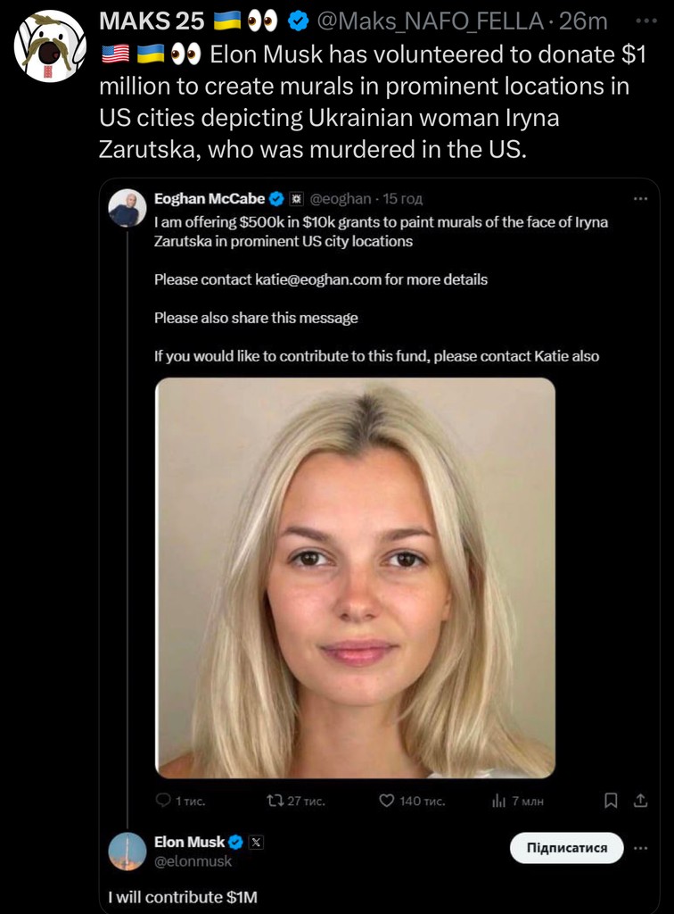Click the Eoghan McCabe display name
This screenshot has height=914, width=674.
[210, 199]
